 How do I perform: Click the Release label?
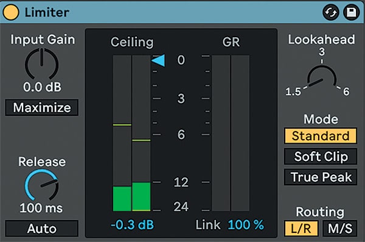[x=42, y=162]
